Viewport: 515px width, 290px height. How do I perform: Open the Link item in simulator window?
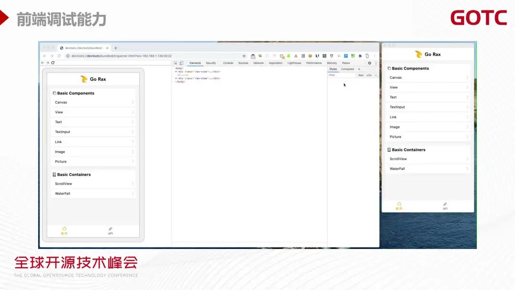tap(428, 117)
